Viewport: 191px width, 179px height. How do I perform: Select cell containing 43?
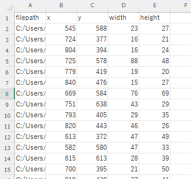click(123, 105)
